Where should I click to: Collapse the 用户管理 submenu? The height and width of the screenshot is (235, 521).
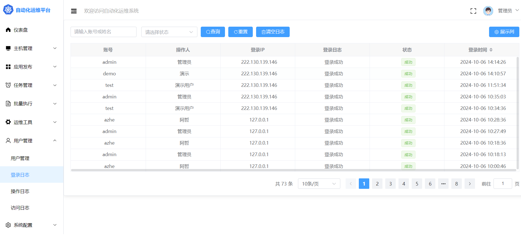[x=32, y=141]
